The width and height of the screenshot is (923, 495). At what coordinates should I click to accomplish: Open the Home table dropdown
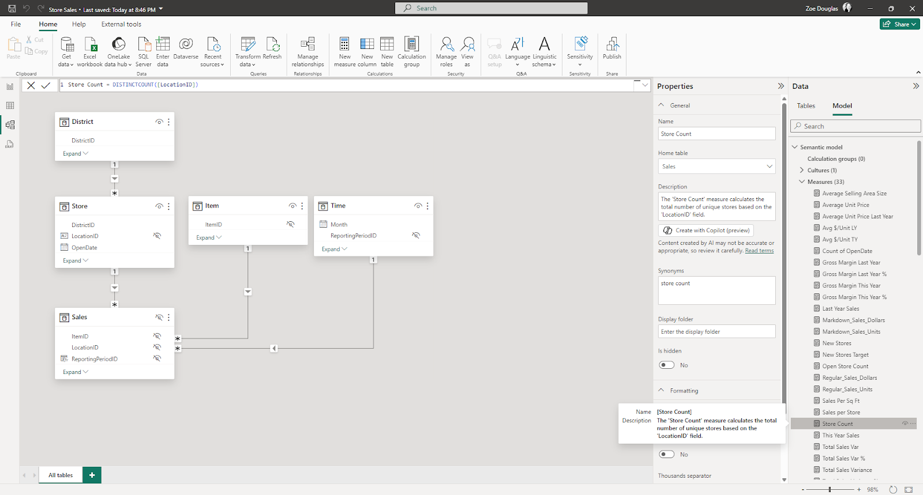tap(716, 167)
